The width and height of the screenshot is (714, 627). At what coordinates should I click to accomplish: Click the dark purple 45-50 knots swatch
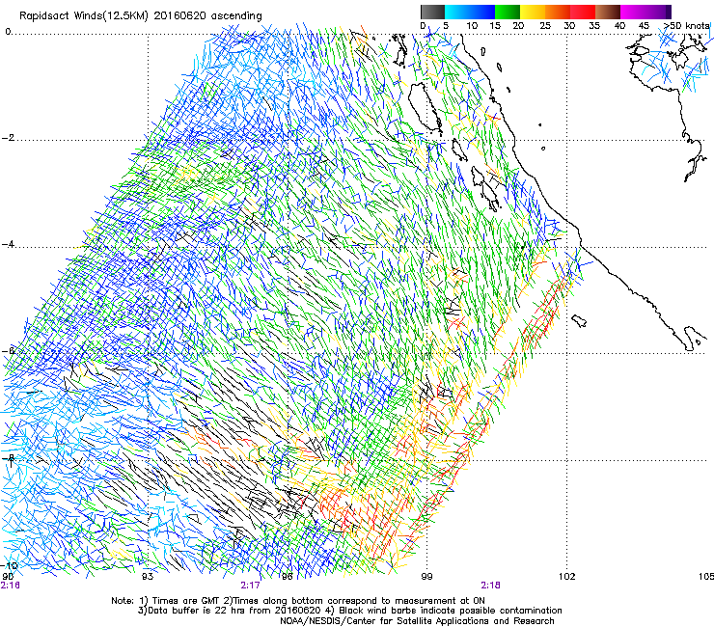pyautogui.click(x=658, y=12)
